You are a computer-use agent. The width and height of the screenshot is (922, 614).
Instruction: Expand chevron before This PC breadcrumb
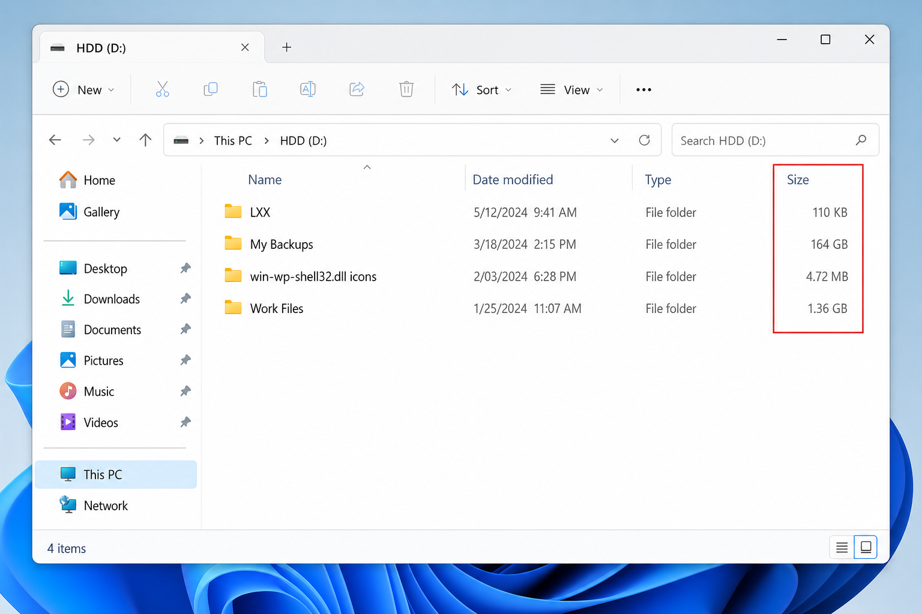[202, 140]
